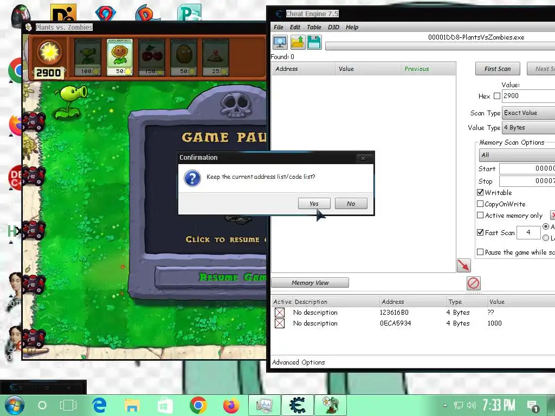
Task: Open the Scan Type dropdown
Action: coord(528,113)
